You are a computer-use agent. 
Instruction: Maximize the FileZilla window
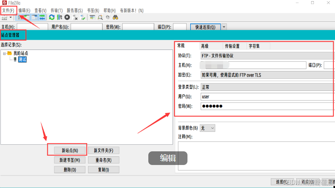(313, 3)
